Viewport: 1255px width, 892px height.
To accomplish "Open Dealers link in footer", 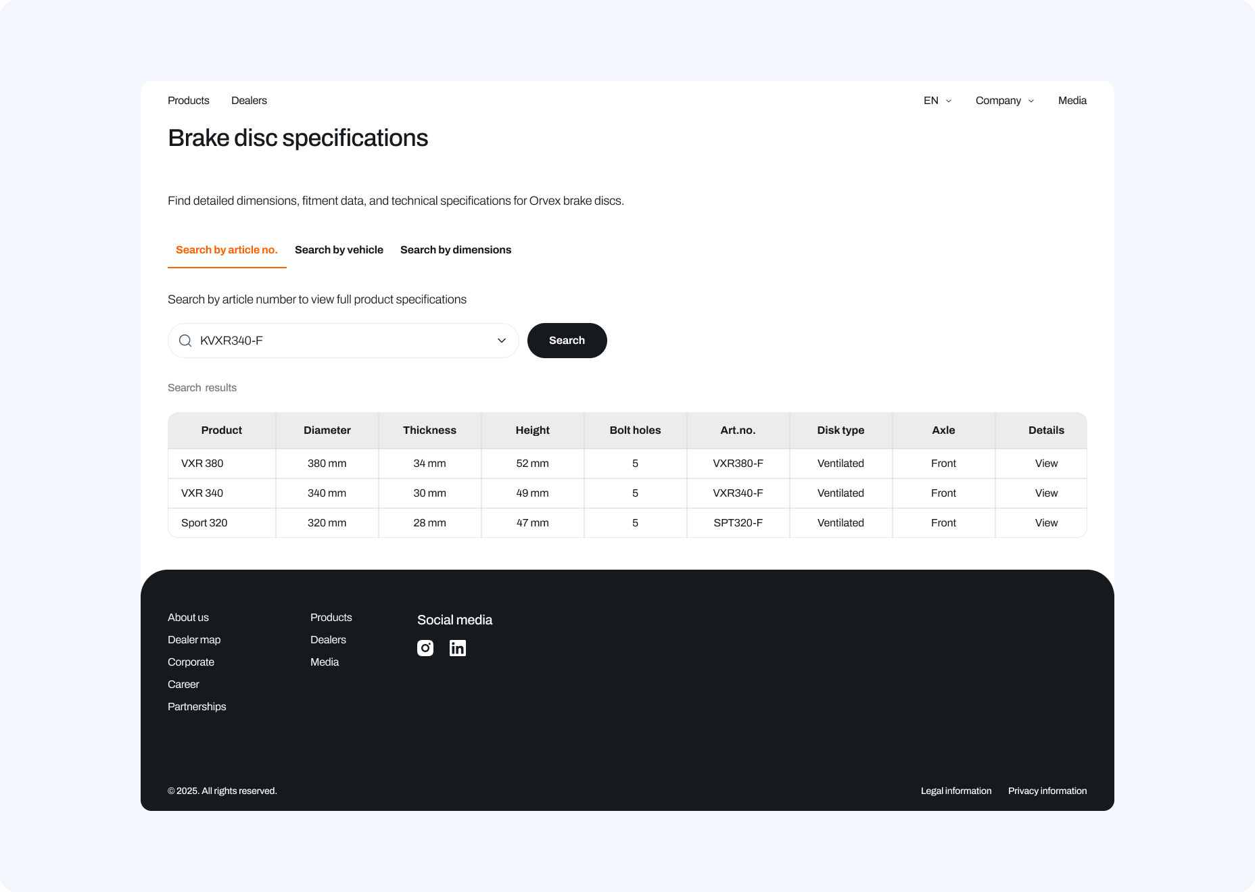I will [328, 640].
